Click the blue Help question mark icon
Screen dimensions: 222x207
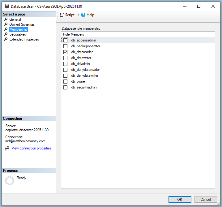tap(83, 15)
